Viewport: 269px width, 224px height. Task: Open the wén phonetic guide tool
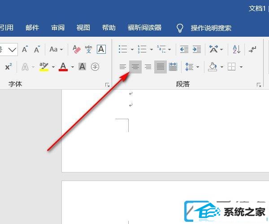coord(88,49)
